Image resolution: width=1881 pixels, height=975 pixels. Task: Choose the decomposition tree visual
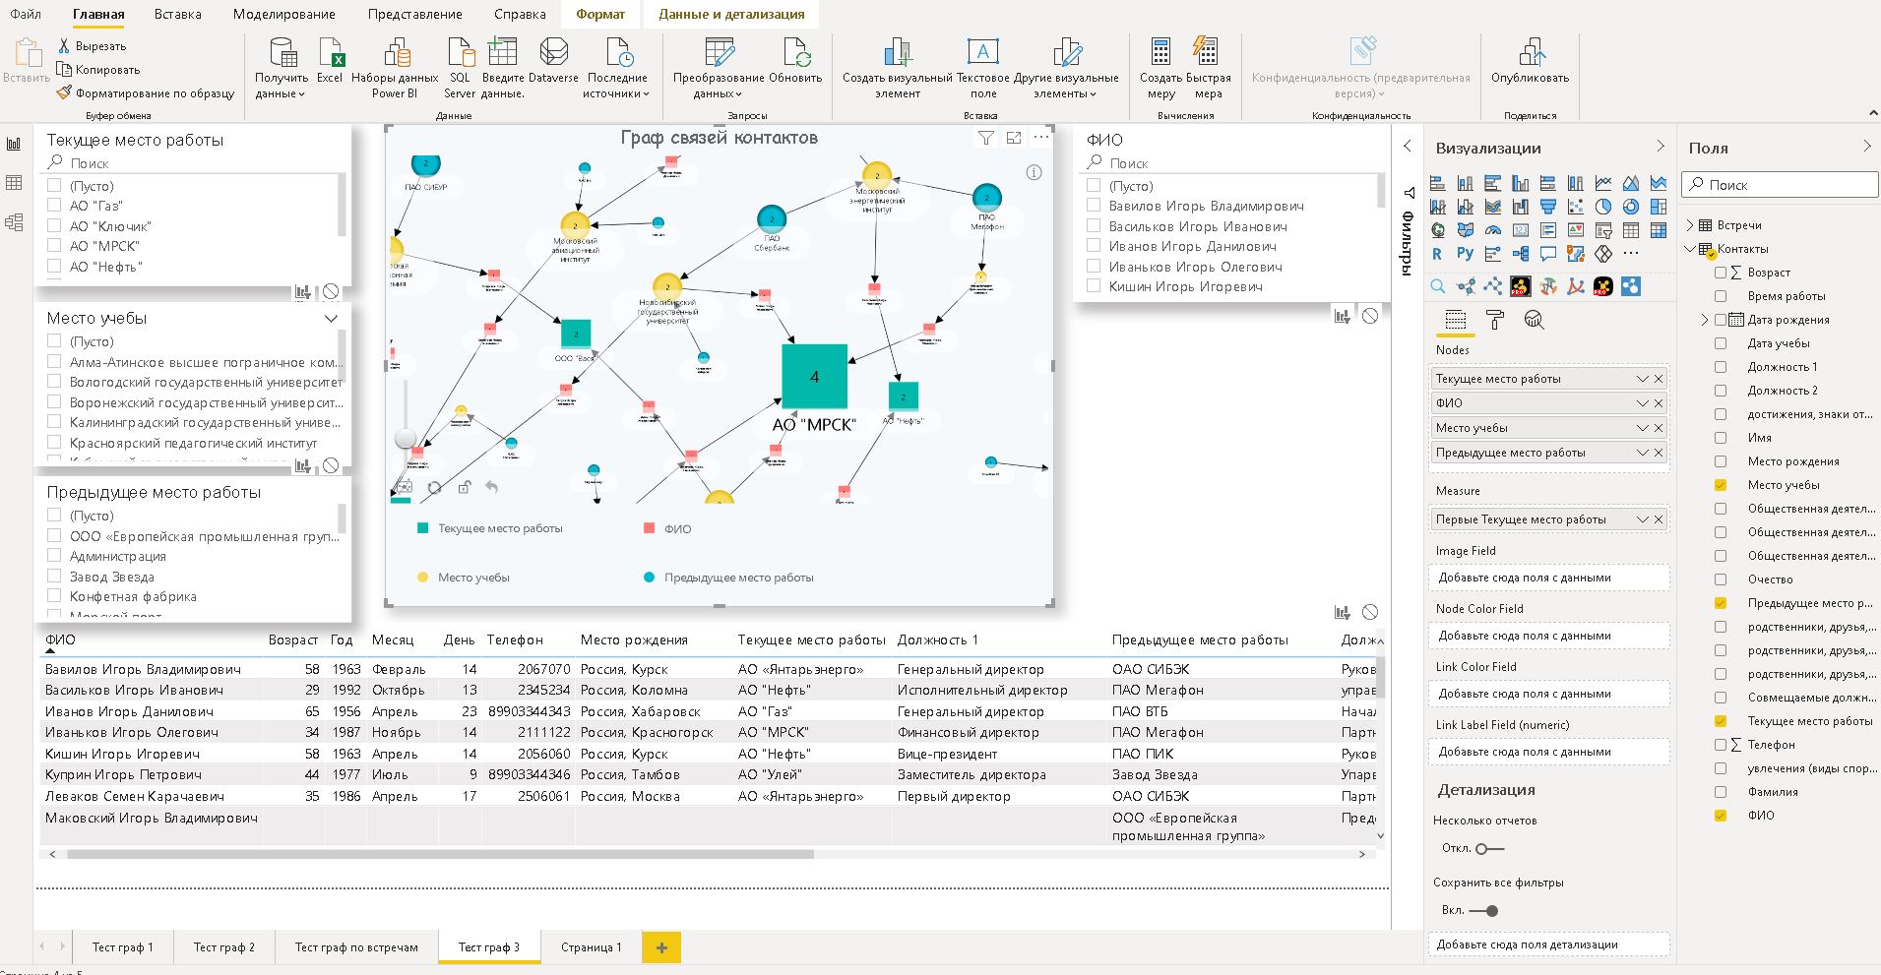(1521, 254)
